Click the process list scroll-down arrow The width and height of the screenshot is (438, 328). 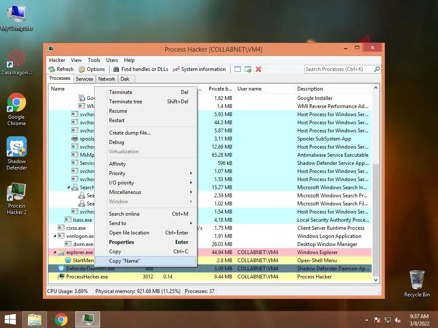[x=376, y=280]
